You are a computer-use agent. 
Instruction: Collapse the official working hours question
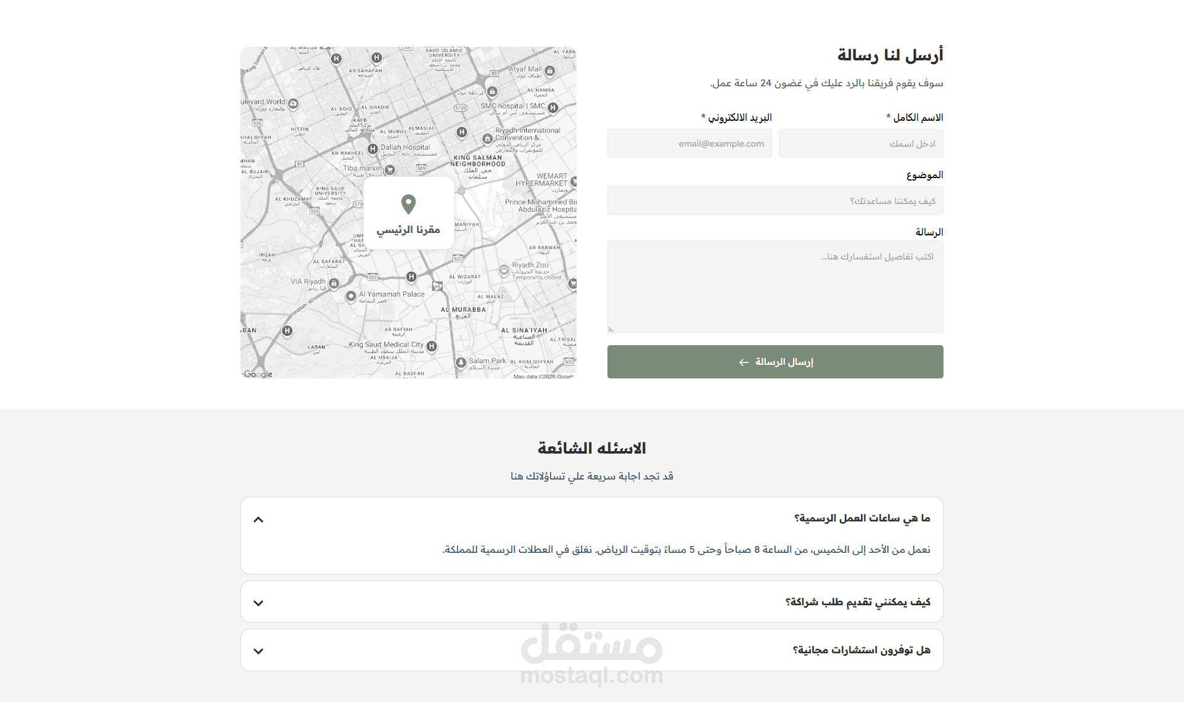coord(258,520)
